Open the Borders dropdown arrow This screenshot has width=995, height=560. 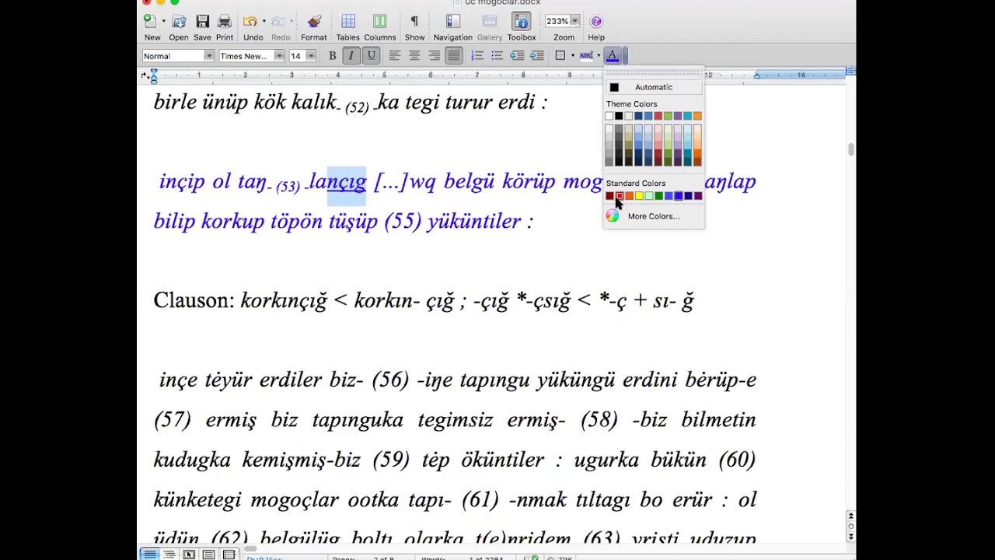(573, 56)
